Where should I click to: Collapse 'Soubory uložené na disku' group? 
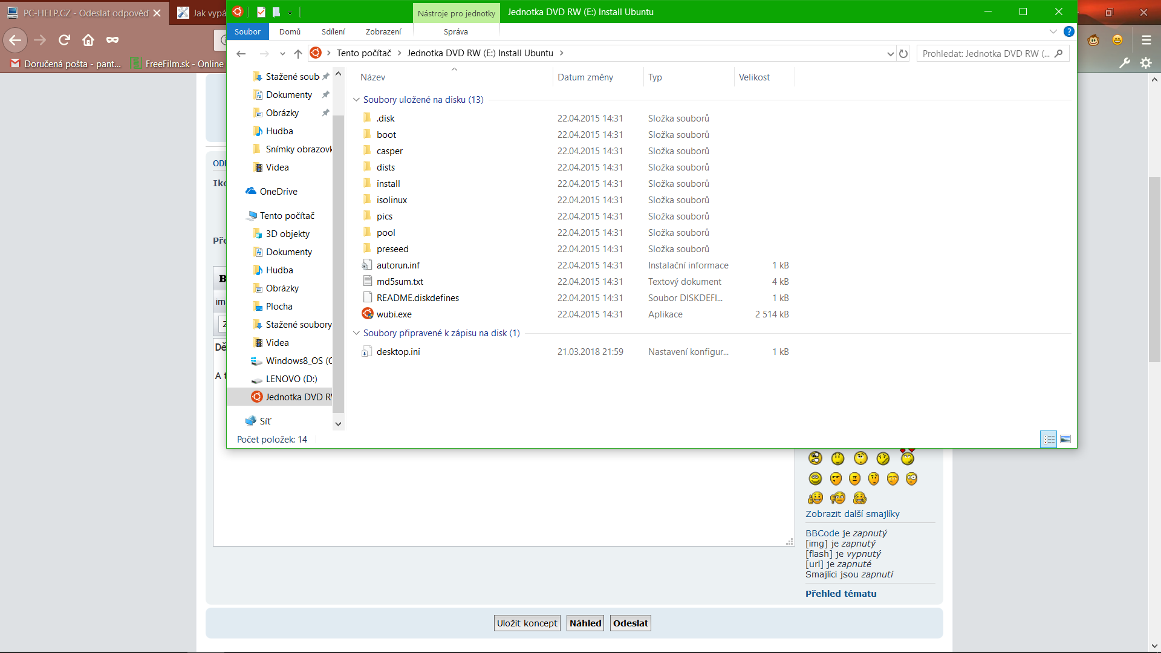tap(356, 100)
